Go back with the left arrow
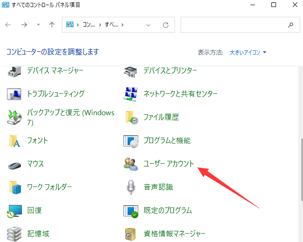 [8, 25]
